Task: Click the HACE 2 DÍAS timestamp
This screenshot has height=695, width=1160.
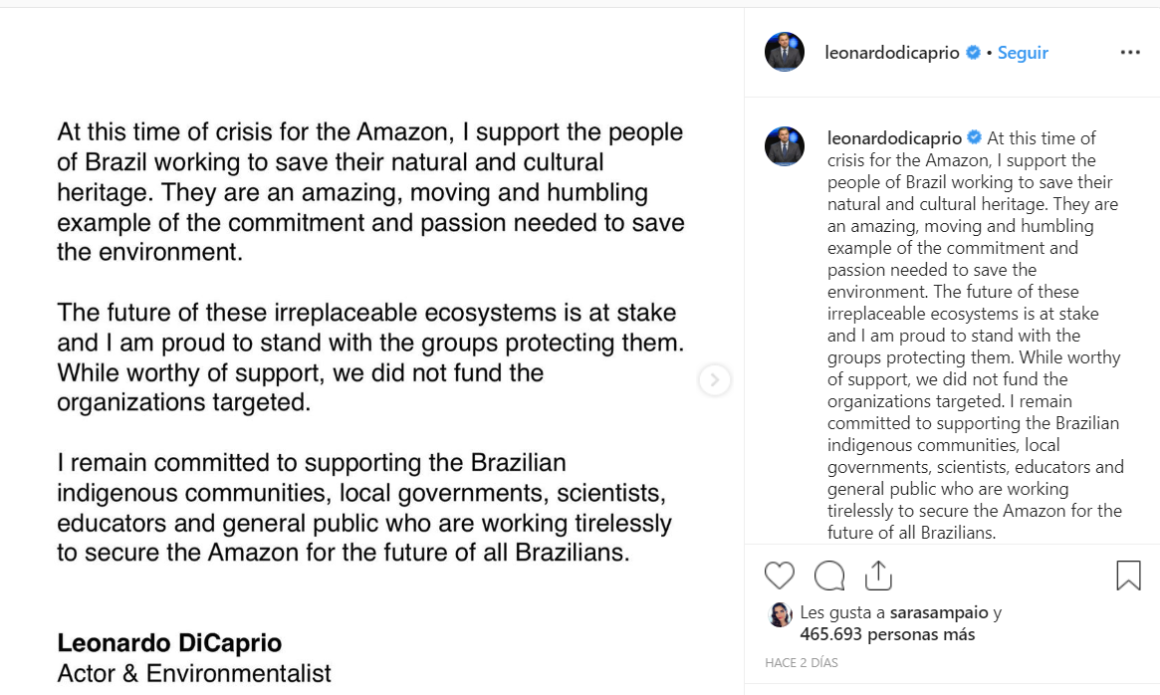Action: [x=802, y=662]
